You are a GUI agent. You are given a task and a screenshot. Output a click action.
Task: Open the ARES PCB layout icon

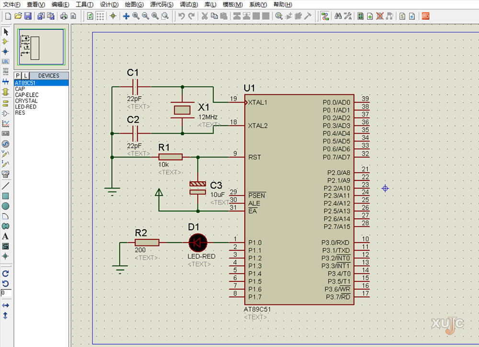click(x=425, y=16)
